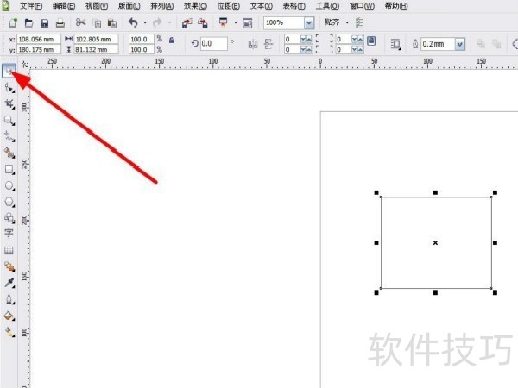This screenshot has width=518, height=388.
Task: Mirror the object horizontally
Action: 253,44
